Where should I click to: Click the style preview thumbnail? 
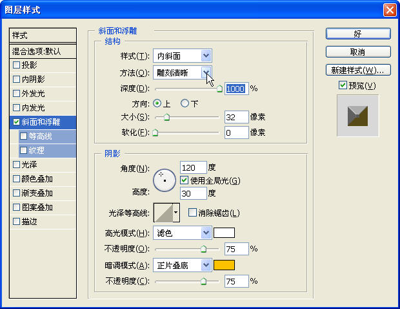(x=357, y=116)
